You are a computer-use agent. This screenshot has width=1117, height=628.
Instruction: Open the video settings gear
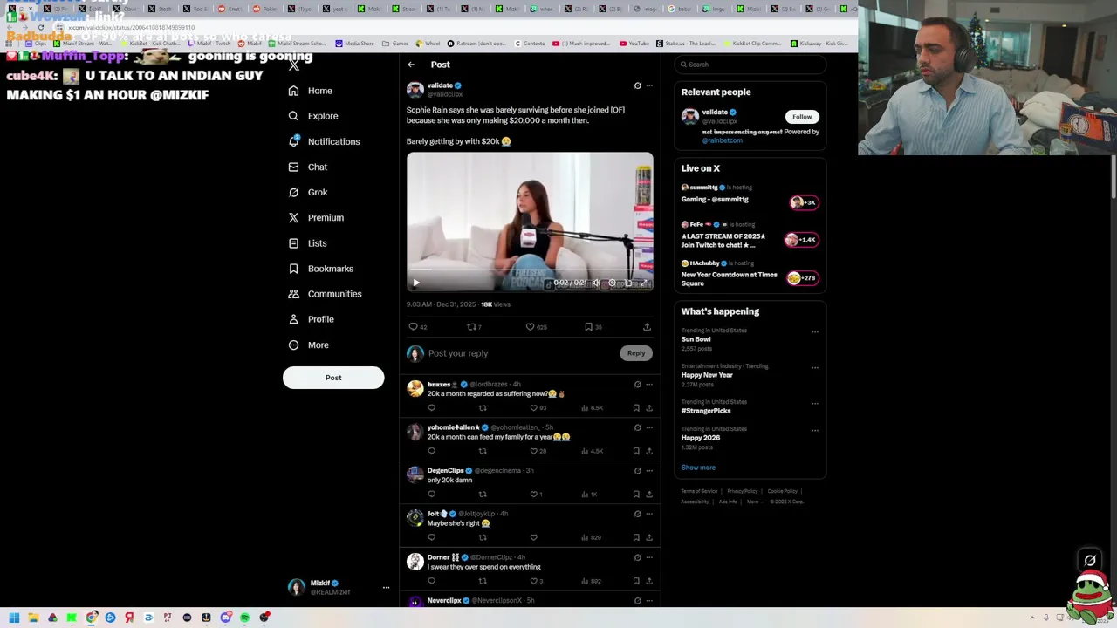pos(612,283)
